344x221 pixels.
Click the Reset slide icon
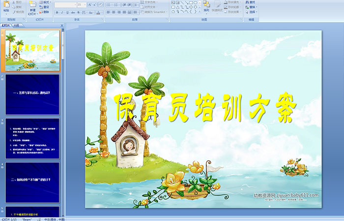click(x=41, y=7)
